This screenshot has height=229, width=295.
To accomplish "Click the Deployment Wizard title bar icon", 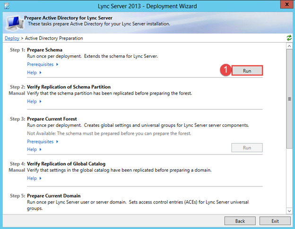I will [7, 6].
